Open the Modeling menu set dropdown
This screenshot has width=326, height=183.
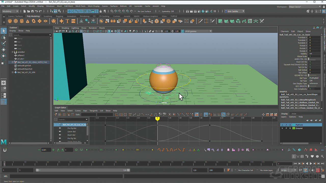(10, 11)
